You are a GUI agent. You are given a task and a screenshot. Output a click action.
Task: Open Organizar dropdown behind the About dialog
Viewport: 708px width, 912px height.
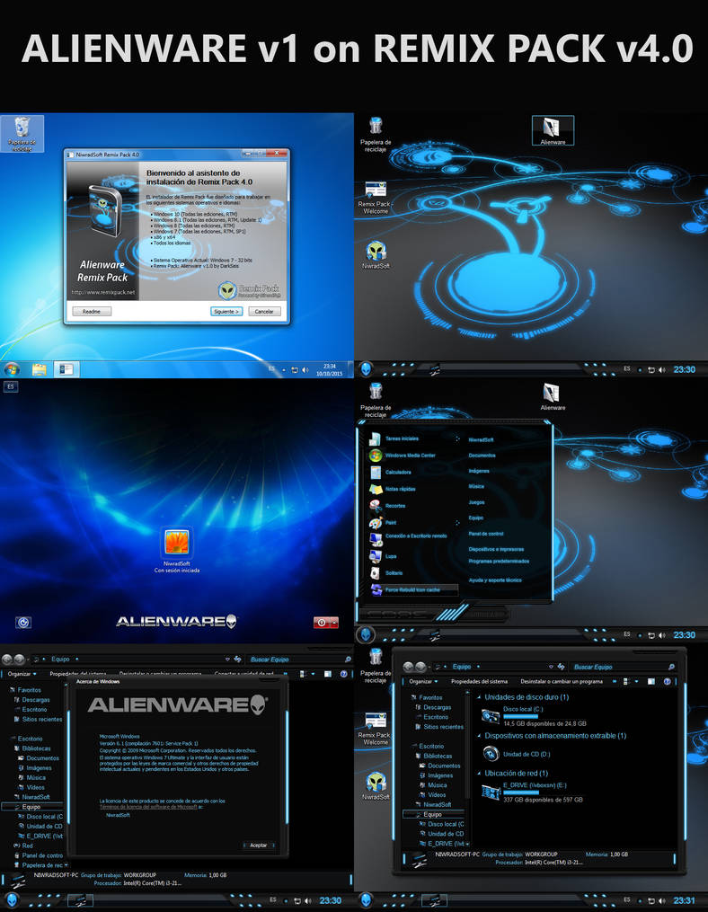pos(22,674)
